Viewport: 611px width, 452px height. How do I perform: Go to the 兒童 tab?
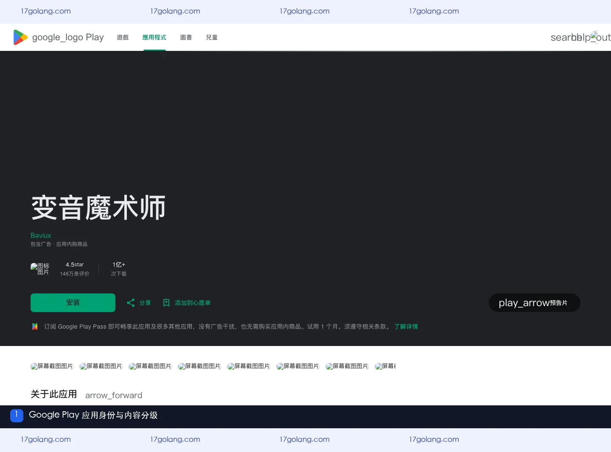(x=212, y=37)
